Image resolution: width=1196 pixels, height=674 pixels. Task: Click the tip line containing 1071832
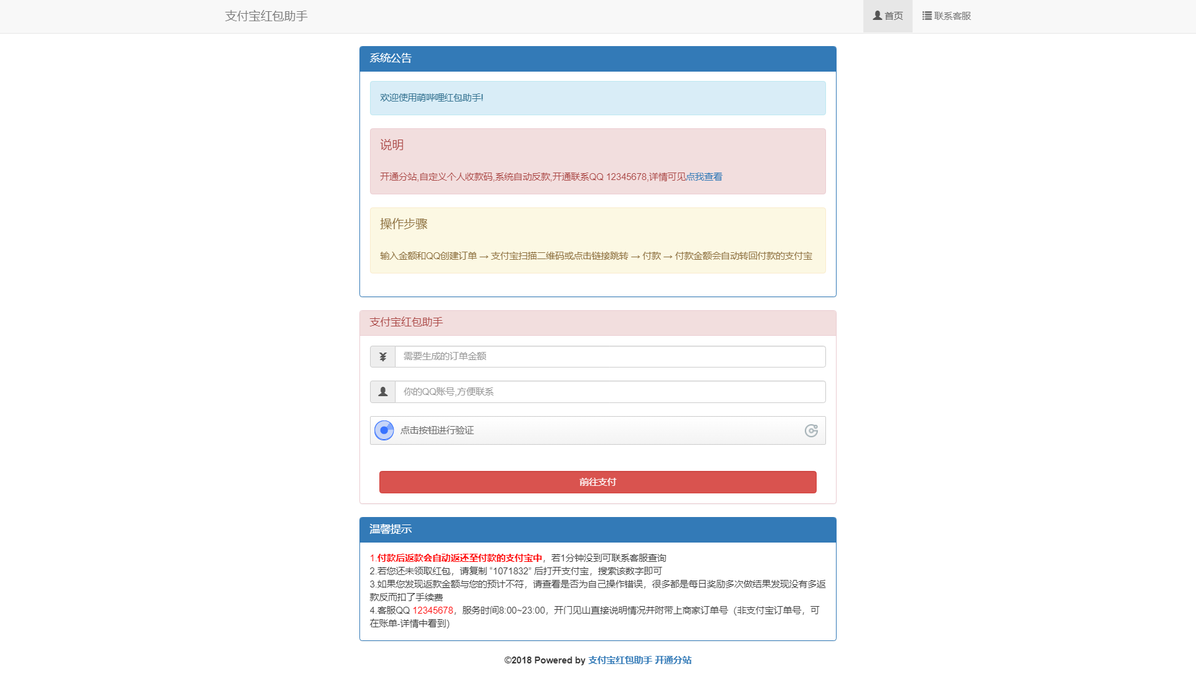[516, 571]
